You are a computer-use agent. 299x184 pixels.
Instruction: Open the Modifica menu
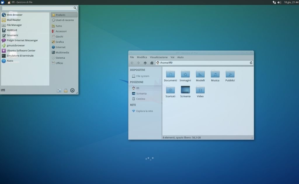click(x=142, y=57)
